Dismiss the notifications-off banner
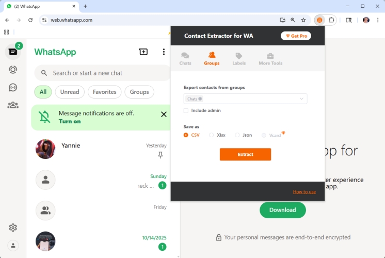This screenshot has height=258, width=385. [x=164, y=114]
